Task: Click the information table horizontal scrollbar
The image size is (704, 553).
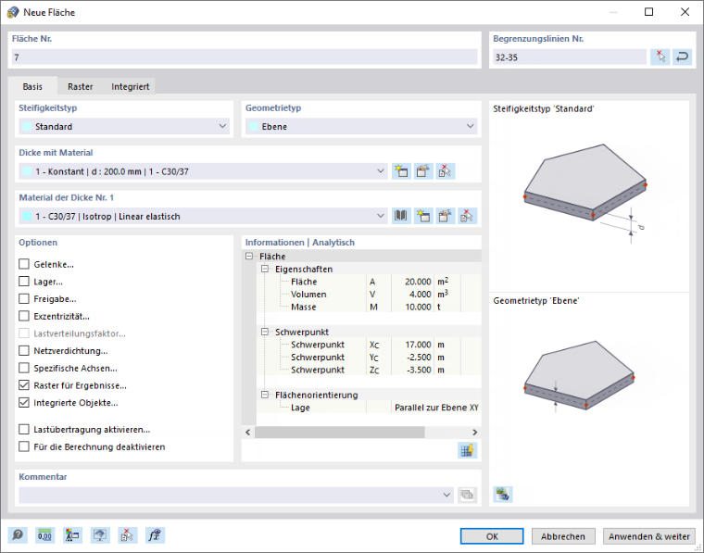Action: pyautogui.click(x=339, y=432)
